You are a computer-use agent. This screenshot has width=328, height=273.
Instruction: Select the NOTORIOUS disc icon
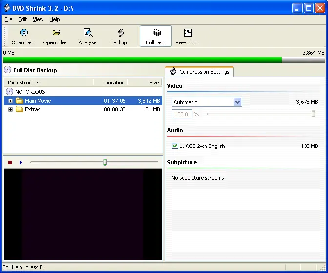point(9,92)
